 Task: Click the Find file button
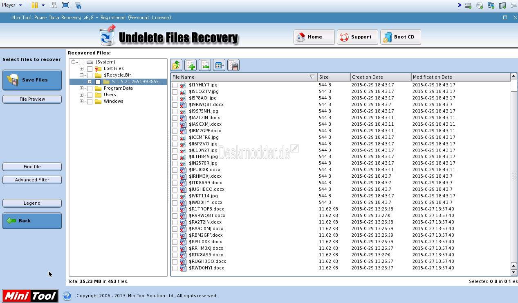[x=32, y=167]
